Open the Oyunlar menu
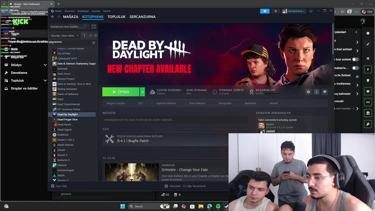This screenshot has width=375, height=211. pyautogui.click(x=96, y=11)
